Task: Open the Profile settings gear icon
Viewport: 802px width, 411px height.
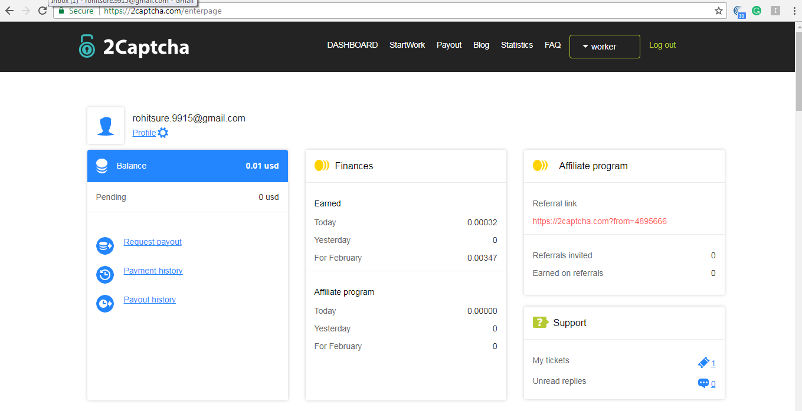Action: coord(163,133)
